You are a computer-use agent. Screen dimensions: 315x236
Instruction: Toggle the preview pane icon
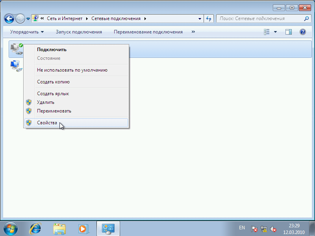[289, 32]
